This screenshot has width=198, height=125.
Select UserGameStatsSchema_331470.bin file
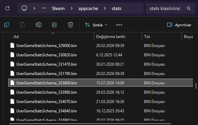pyautogui.click(x=100, y=64)
